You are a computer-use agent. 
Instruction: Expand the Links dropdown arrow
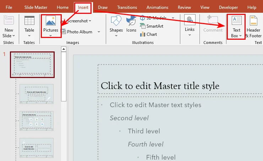[190, 35]
